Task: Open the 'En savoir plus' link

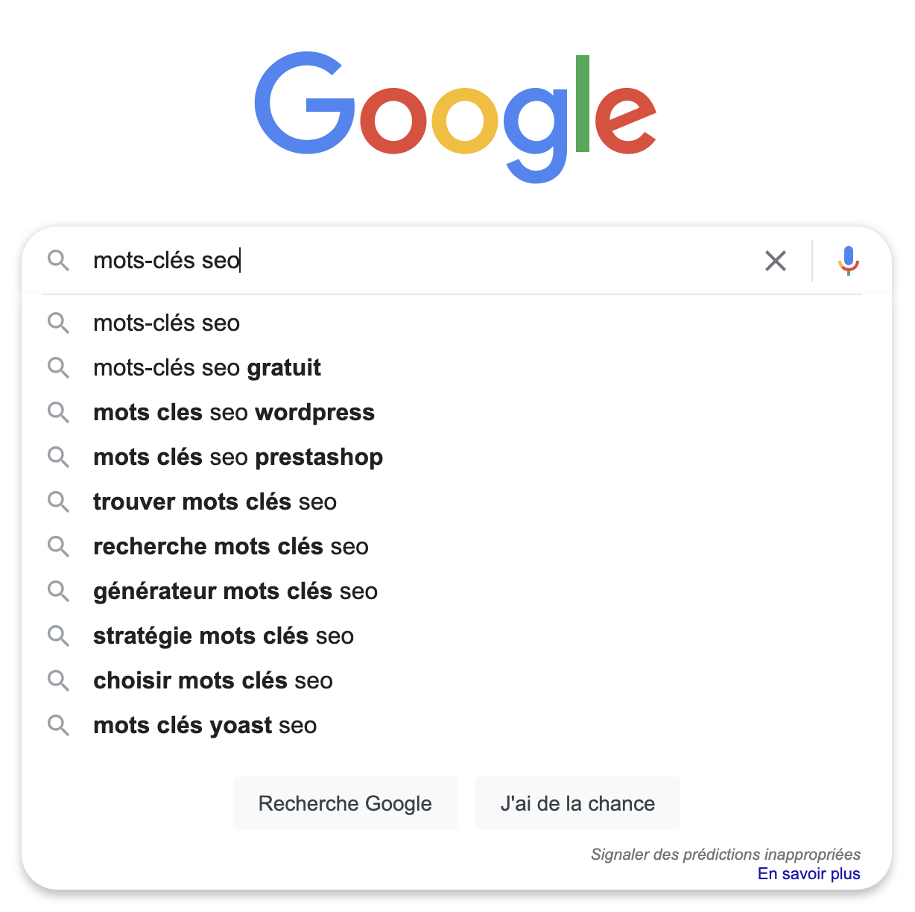Action: (x=808, y=873)
